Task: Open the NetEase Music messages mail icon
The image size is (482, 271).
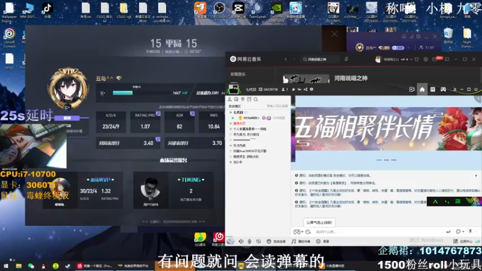Action: [434, 59]
